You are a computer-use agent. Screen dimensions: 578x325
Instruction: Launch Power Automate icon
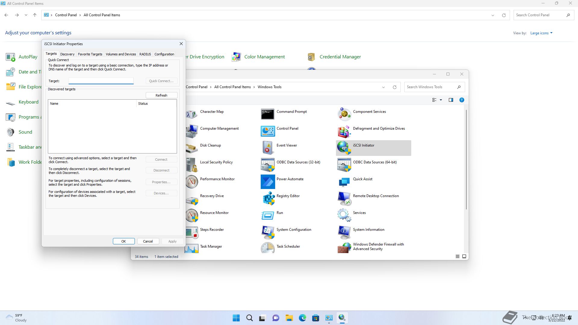268,182
